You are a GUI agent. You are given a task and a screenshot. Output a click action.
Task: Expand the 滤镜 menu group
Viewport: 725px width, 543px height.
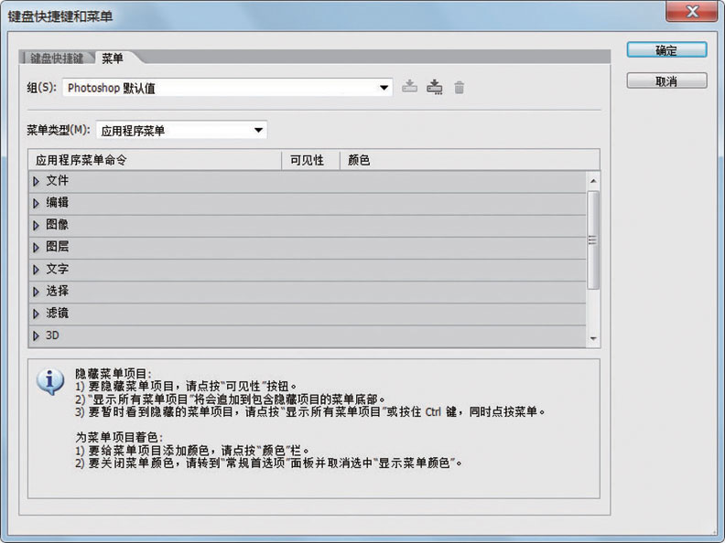point(37,314)
